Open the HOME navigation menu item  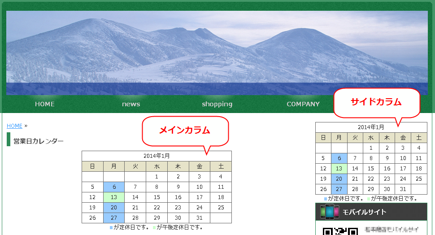pyautogui.click(x=45, y=104)
